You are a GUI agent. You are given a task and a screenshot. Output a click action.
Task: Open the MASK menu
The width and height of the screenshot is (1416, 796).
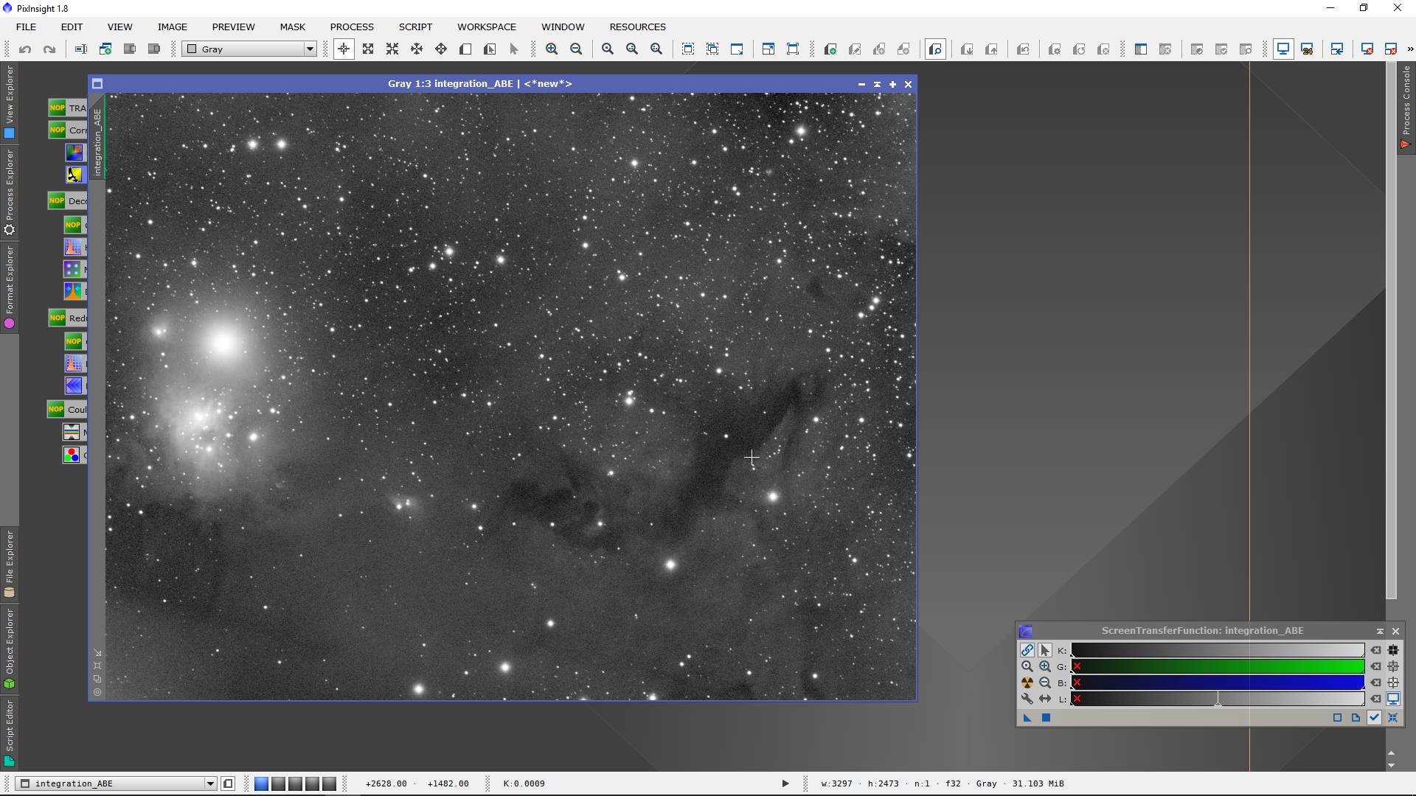coord(292,27)
